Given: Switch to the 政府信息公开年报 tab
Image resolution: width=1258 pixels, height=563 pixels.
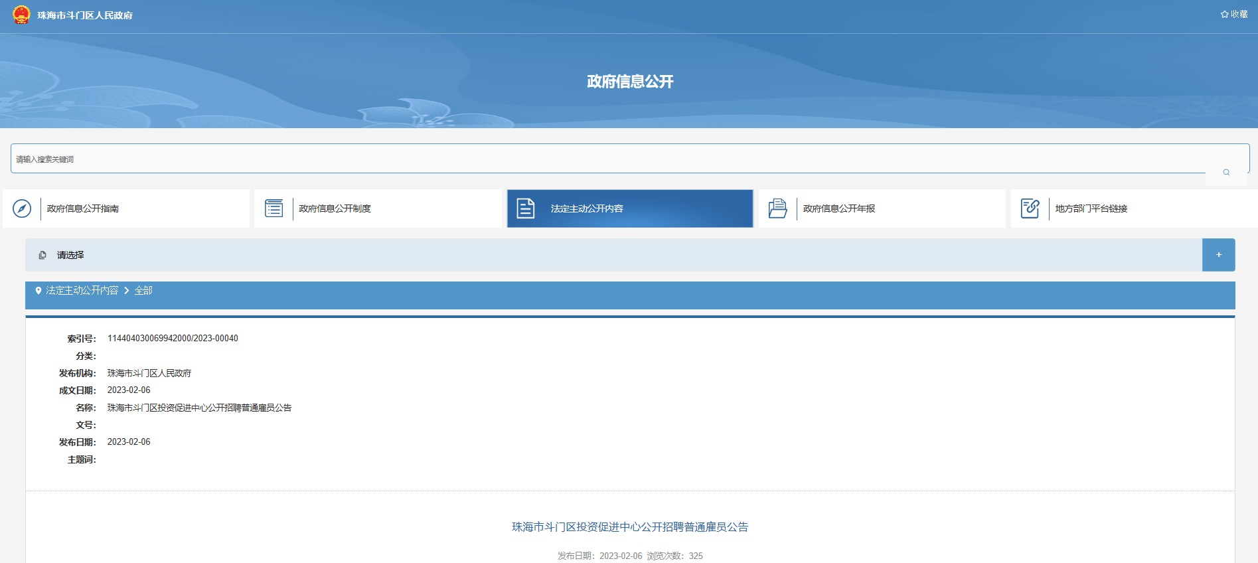Looking at the screenshot, I should click(x=839, y=208).
